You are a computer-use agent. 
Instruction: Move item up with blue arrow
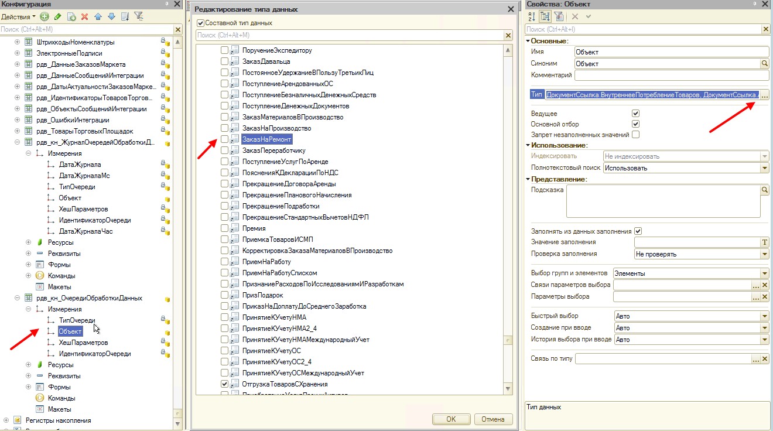pos(98,16)
